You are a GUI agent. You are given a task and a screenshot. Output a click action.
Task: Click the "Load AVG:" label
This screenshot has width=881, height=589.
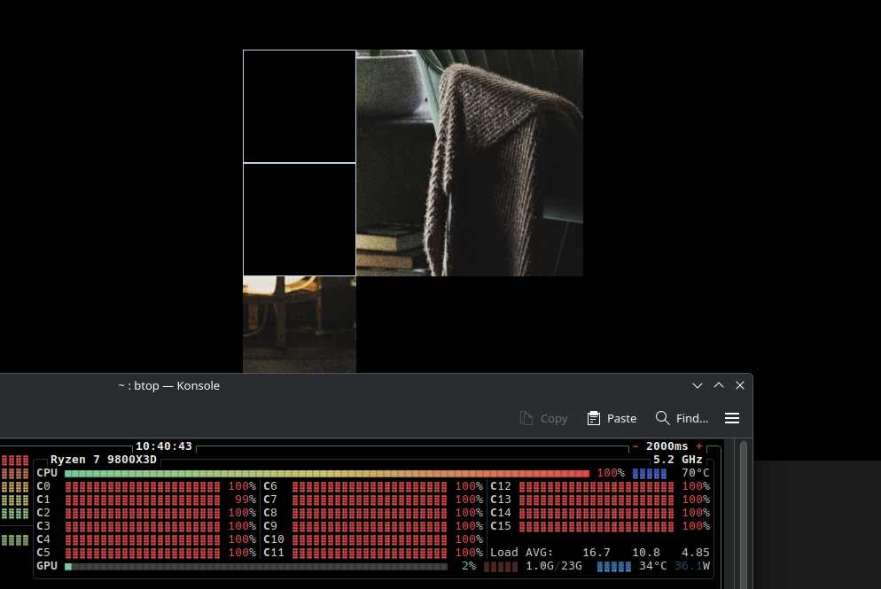pyautogui.click(x=521, y=553)
